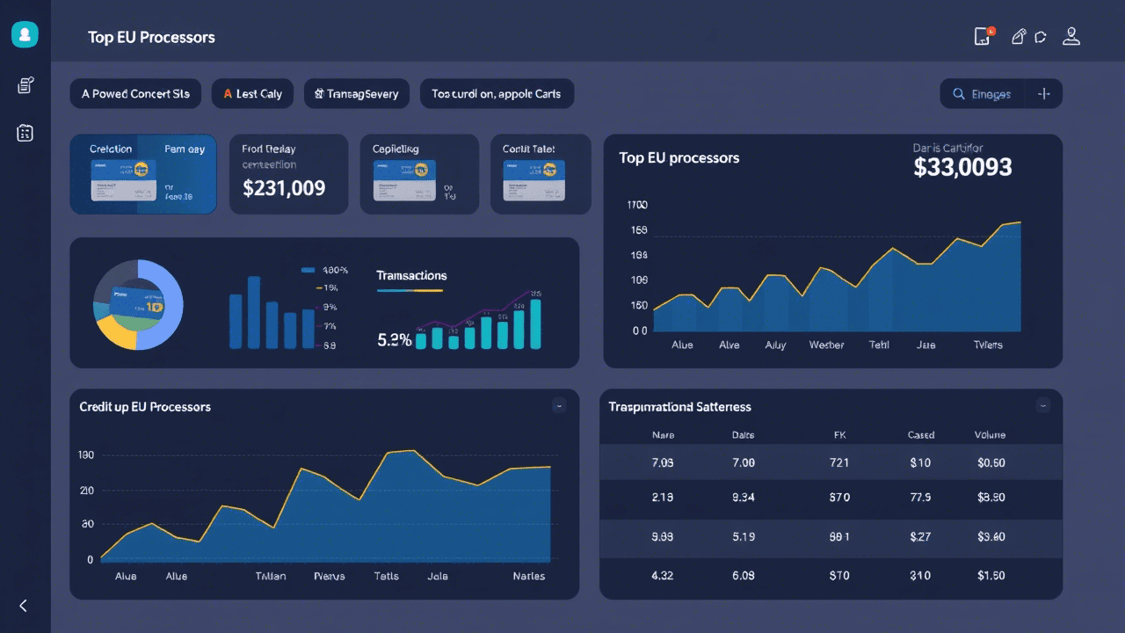Select the 'A Powed Concert Sits' filter tab
The image size is (1125, 633).
tap(135, 94)
